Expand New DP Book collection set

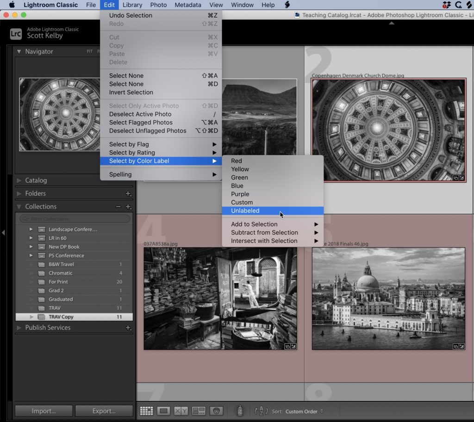point(31,247)
